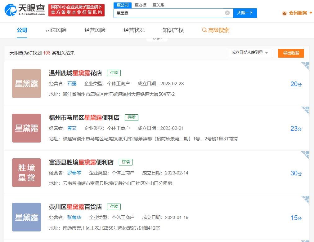Click the member services crown icon

284,13
